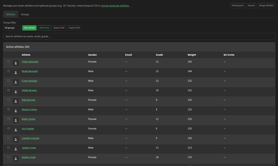The height and width of the screenshot is (166, 278).
Task: Select the Ivy Cooper checkbox
Action: coord(9,128)
